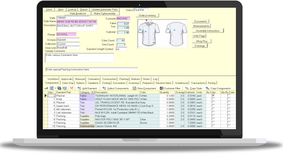The height and width of the screenshot is (155, 283).
Task: Select Supplies category cell for Poly bags
Action: (87, 116)
